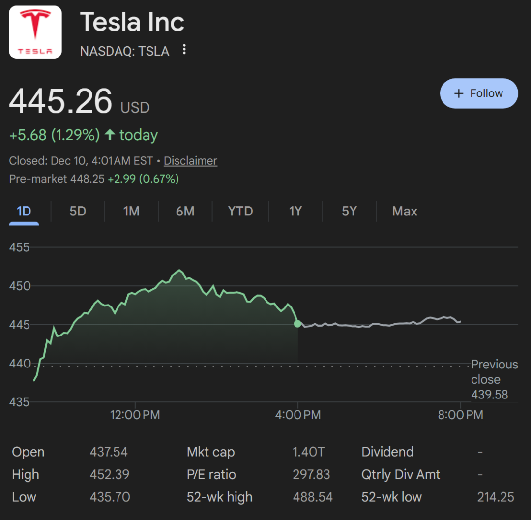Click the chart peak near 452
The height and width of the screenshot is (520, 531).
(180, 270)
